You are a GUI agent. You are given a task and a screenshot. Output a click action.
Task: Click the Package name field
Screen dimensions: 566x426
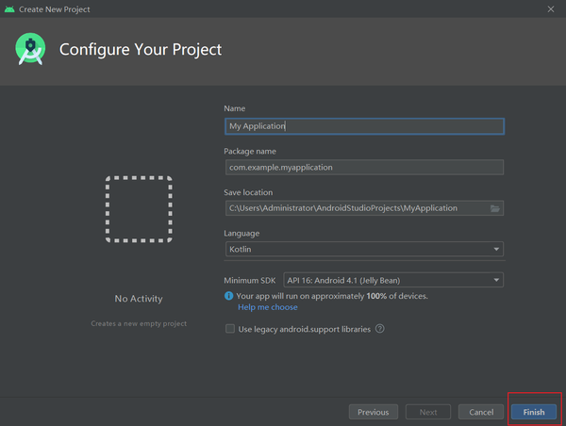[x=363, y=167]
